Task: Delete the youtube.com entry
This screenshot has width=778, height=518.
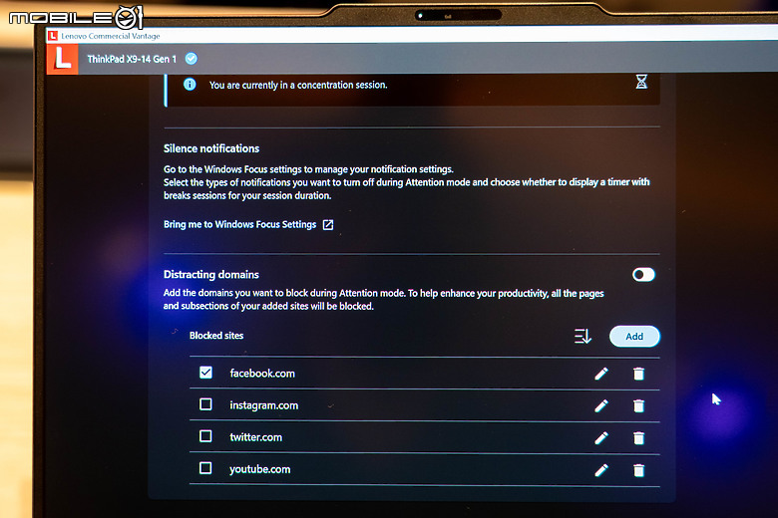Action: tap(639, 470)
